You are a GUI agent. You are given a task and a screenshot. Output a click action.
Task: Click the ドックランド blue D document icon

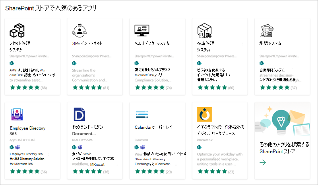click(x=79, y=114)
